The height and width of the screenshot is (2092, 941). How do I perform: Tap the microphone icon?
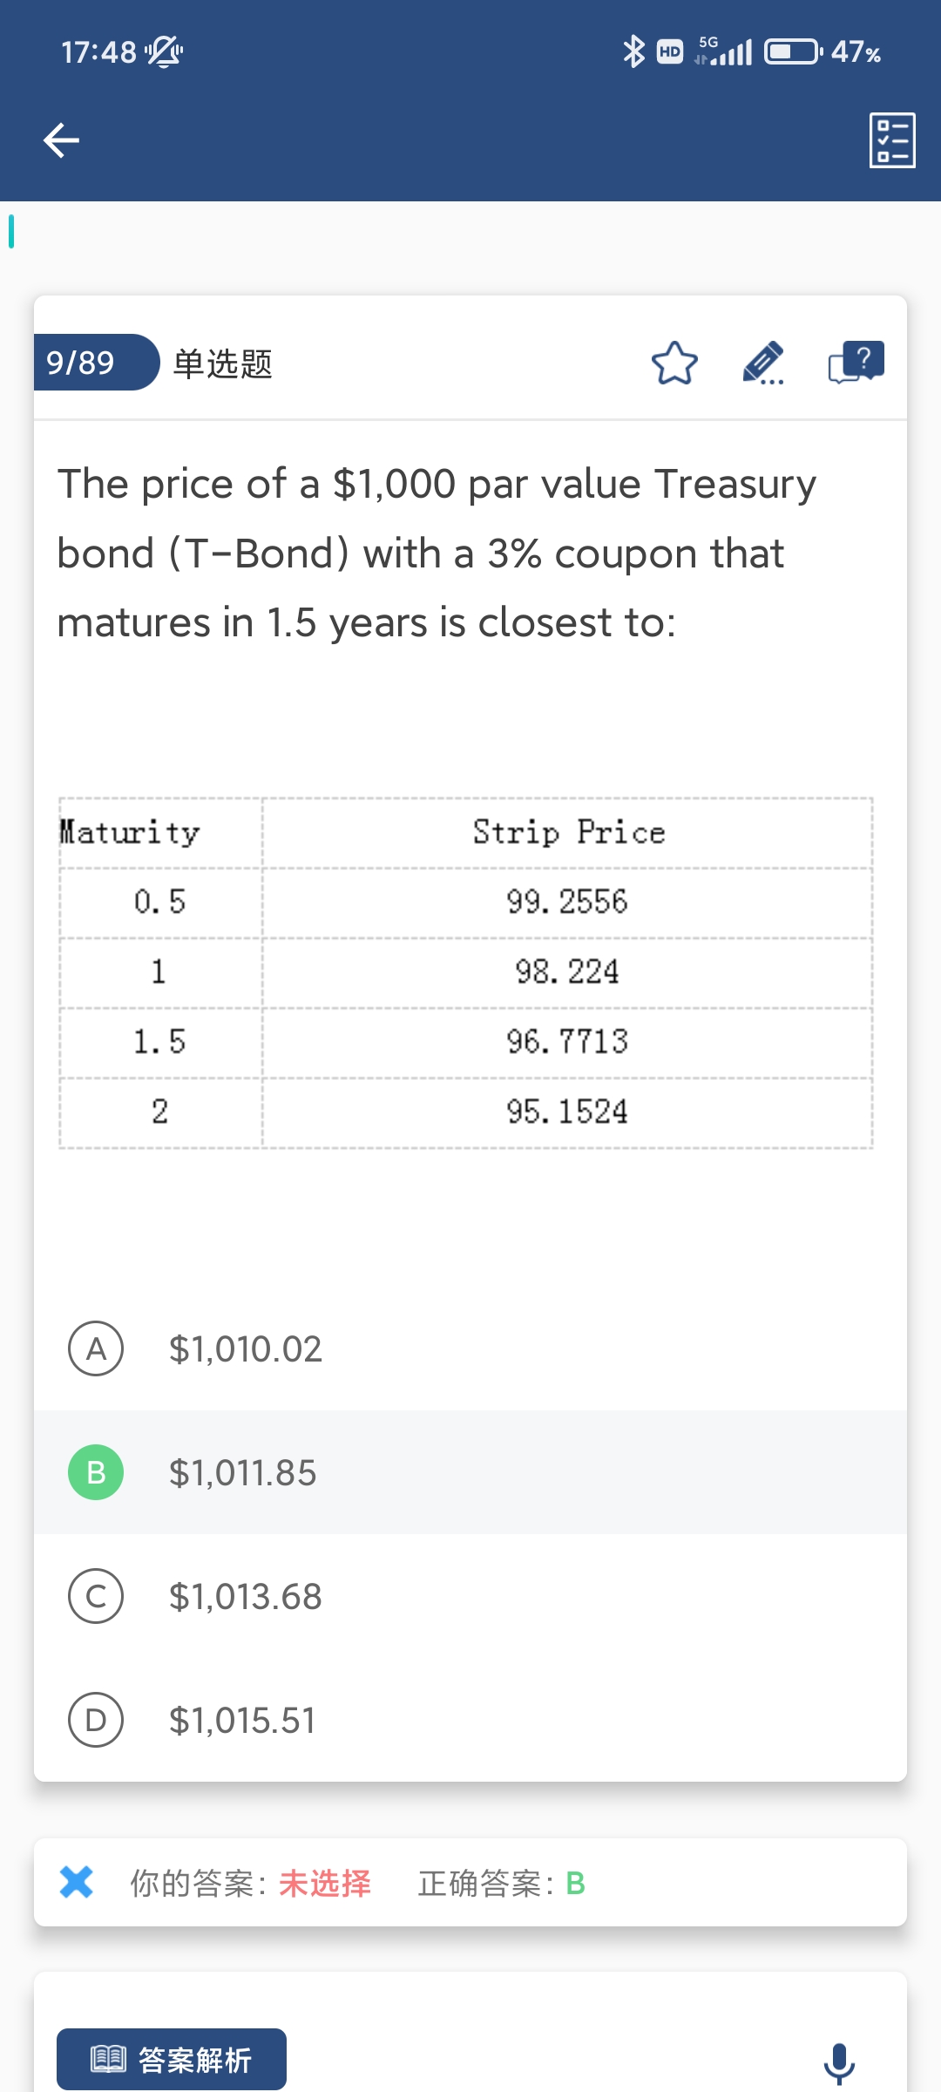(x=839, y=2062)
